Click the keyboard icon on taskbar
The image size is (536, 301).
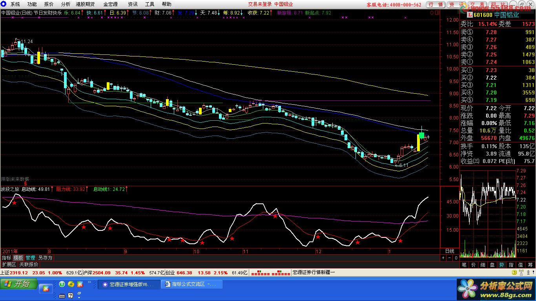(x=62, y=295)
